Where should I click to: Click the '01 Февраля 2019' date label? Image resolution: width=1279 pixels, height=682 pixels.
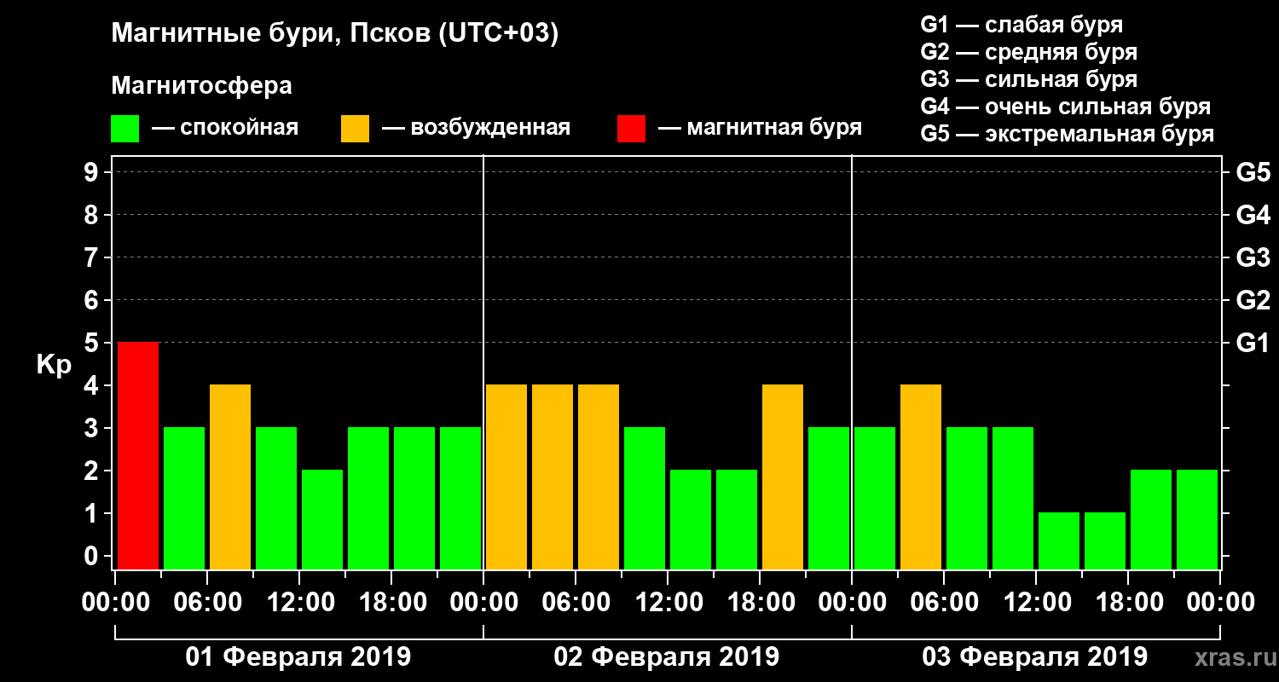click(298, 657)
